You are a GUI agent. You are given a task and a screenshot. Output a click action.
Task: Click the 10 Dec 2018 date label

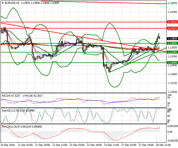coord(8,145)
